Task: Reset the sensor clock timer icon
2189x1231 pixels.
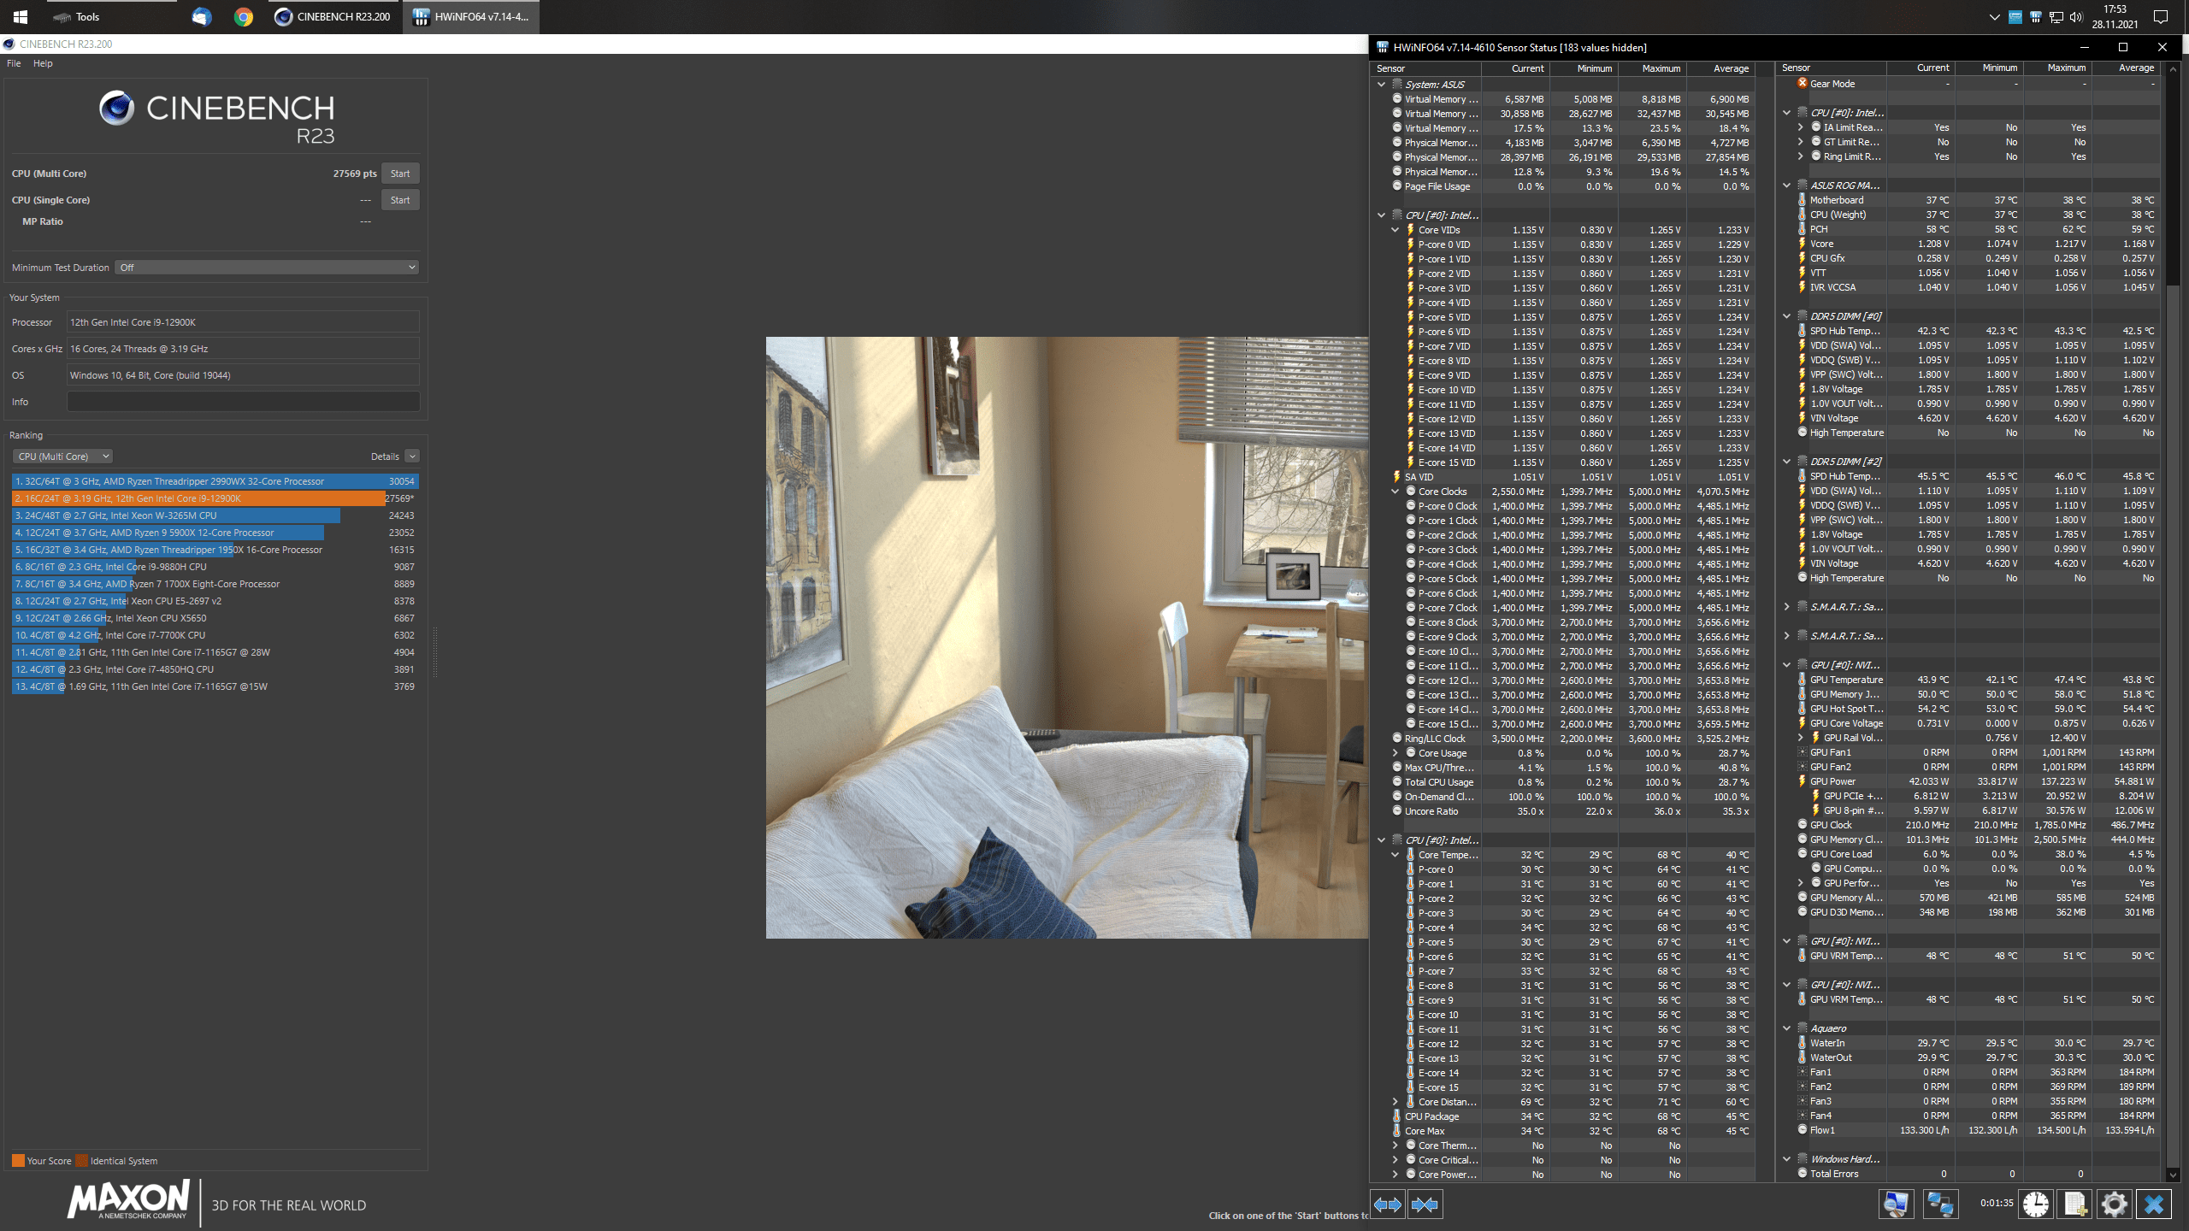Action: [2036, 1204]
